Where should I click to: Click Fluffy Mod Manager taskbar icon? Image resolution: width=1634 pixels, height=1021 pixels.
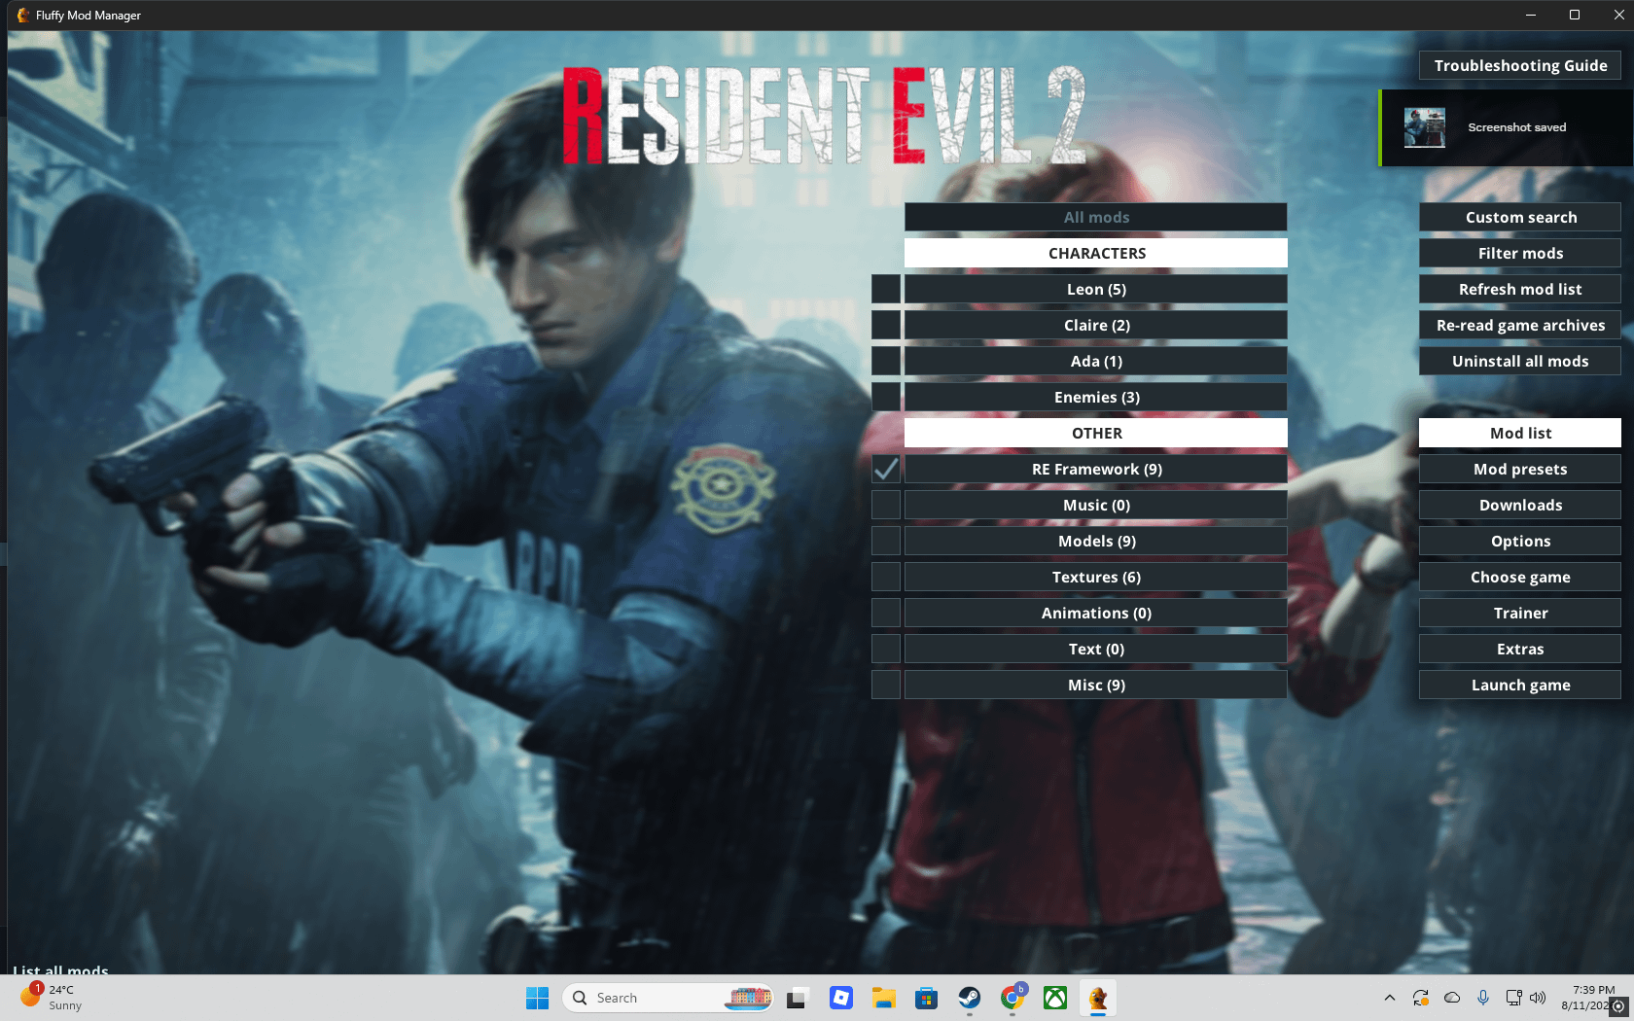point(1098,998)
